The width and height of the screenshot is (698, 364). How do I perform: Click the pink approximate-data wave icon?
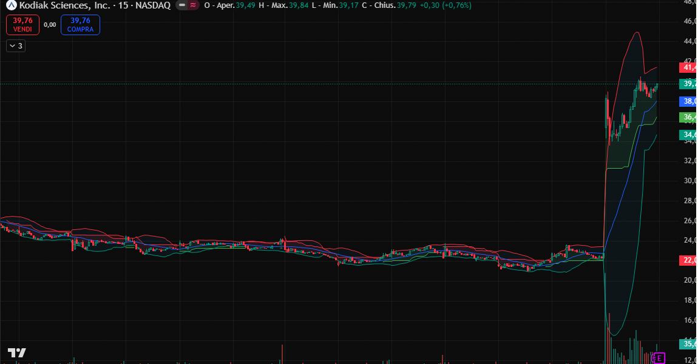[x=193, y=5]
